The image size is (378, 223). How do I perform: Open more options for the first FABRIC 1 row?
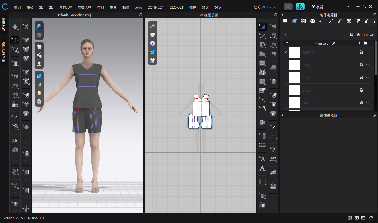[367, 52]
